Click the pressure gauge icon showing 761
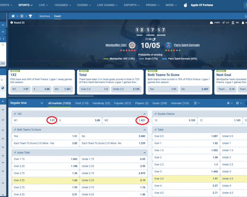Image resolution: width=247 pixels, height=197 pixels. click(x=233, y=23)
